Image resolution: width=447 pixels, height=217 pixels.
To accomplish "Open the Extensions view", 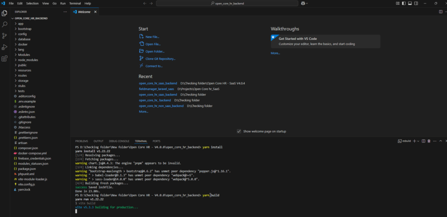I will (4, 58).
